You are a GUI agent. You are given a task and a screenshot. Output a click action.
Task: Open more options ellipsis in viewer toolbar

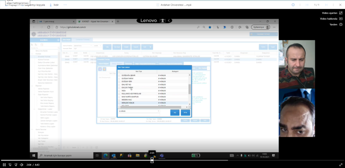point(65,5)
